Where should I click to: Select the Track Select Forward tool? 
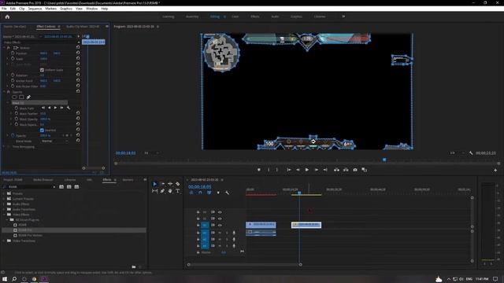[162, 184]
